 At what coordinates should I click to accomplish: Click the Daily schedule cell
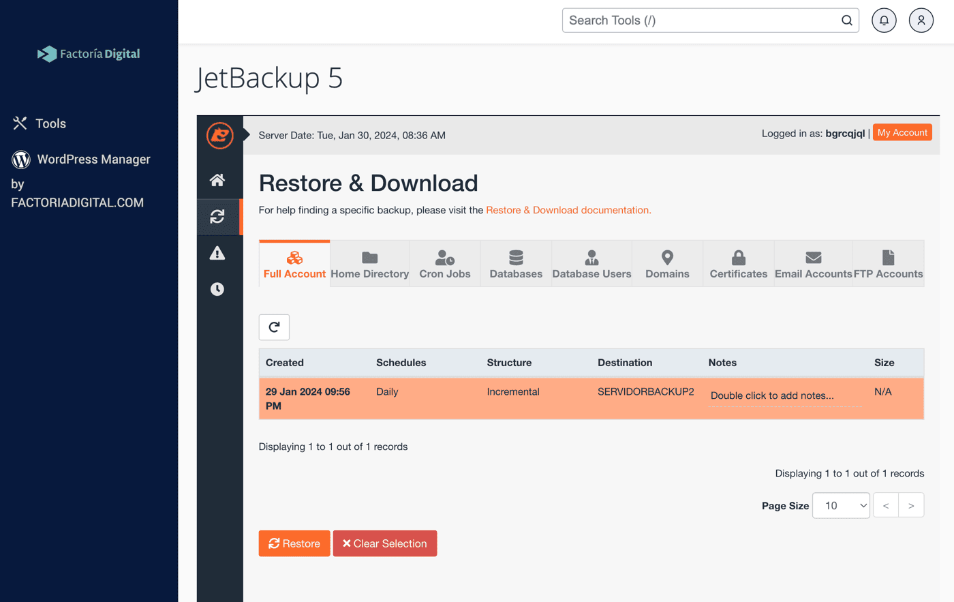(x=387, y=392)
